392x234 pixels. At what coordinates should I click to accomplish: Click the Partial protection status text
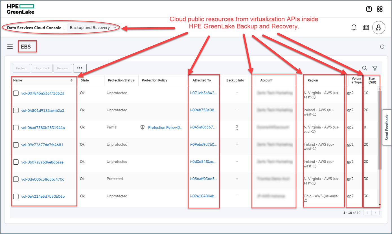pos(112,127)
